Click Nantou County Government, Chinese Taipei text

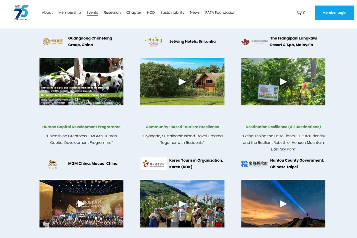click(297, 164)
